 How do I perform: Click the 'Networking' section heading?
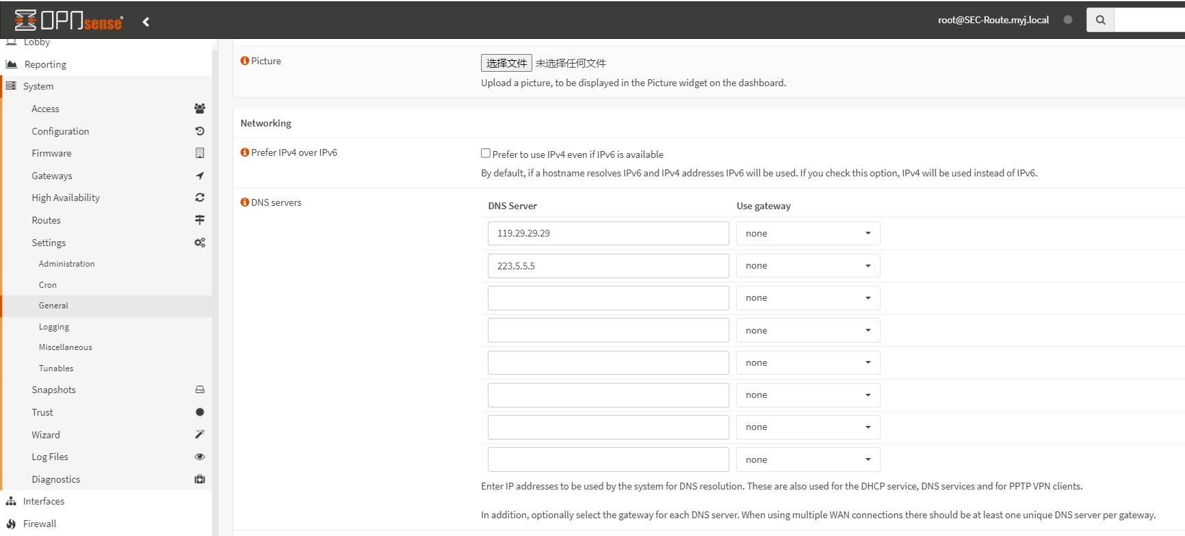[265, 123]
